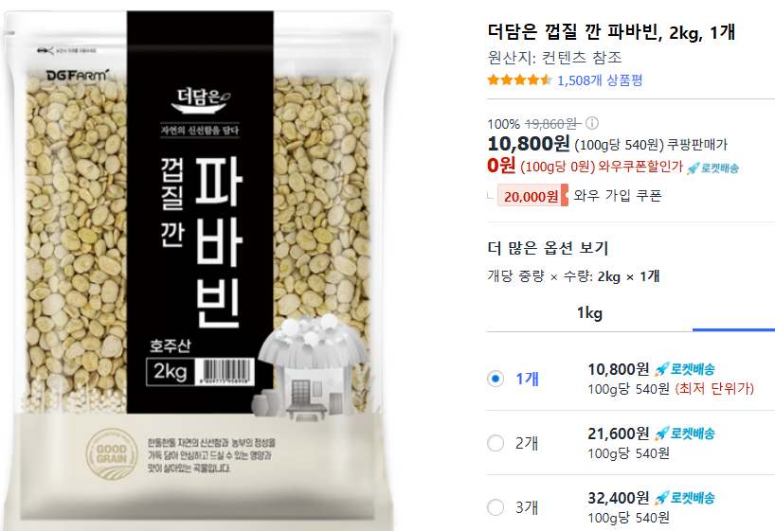
Task: Click the GOOD GRAIN seal on the package
Action: [x=112, y=453]
